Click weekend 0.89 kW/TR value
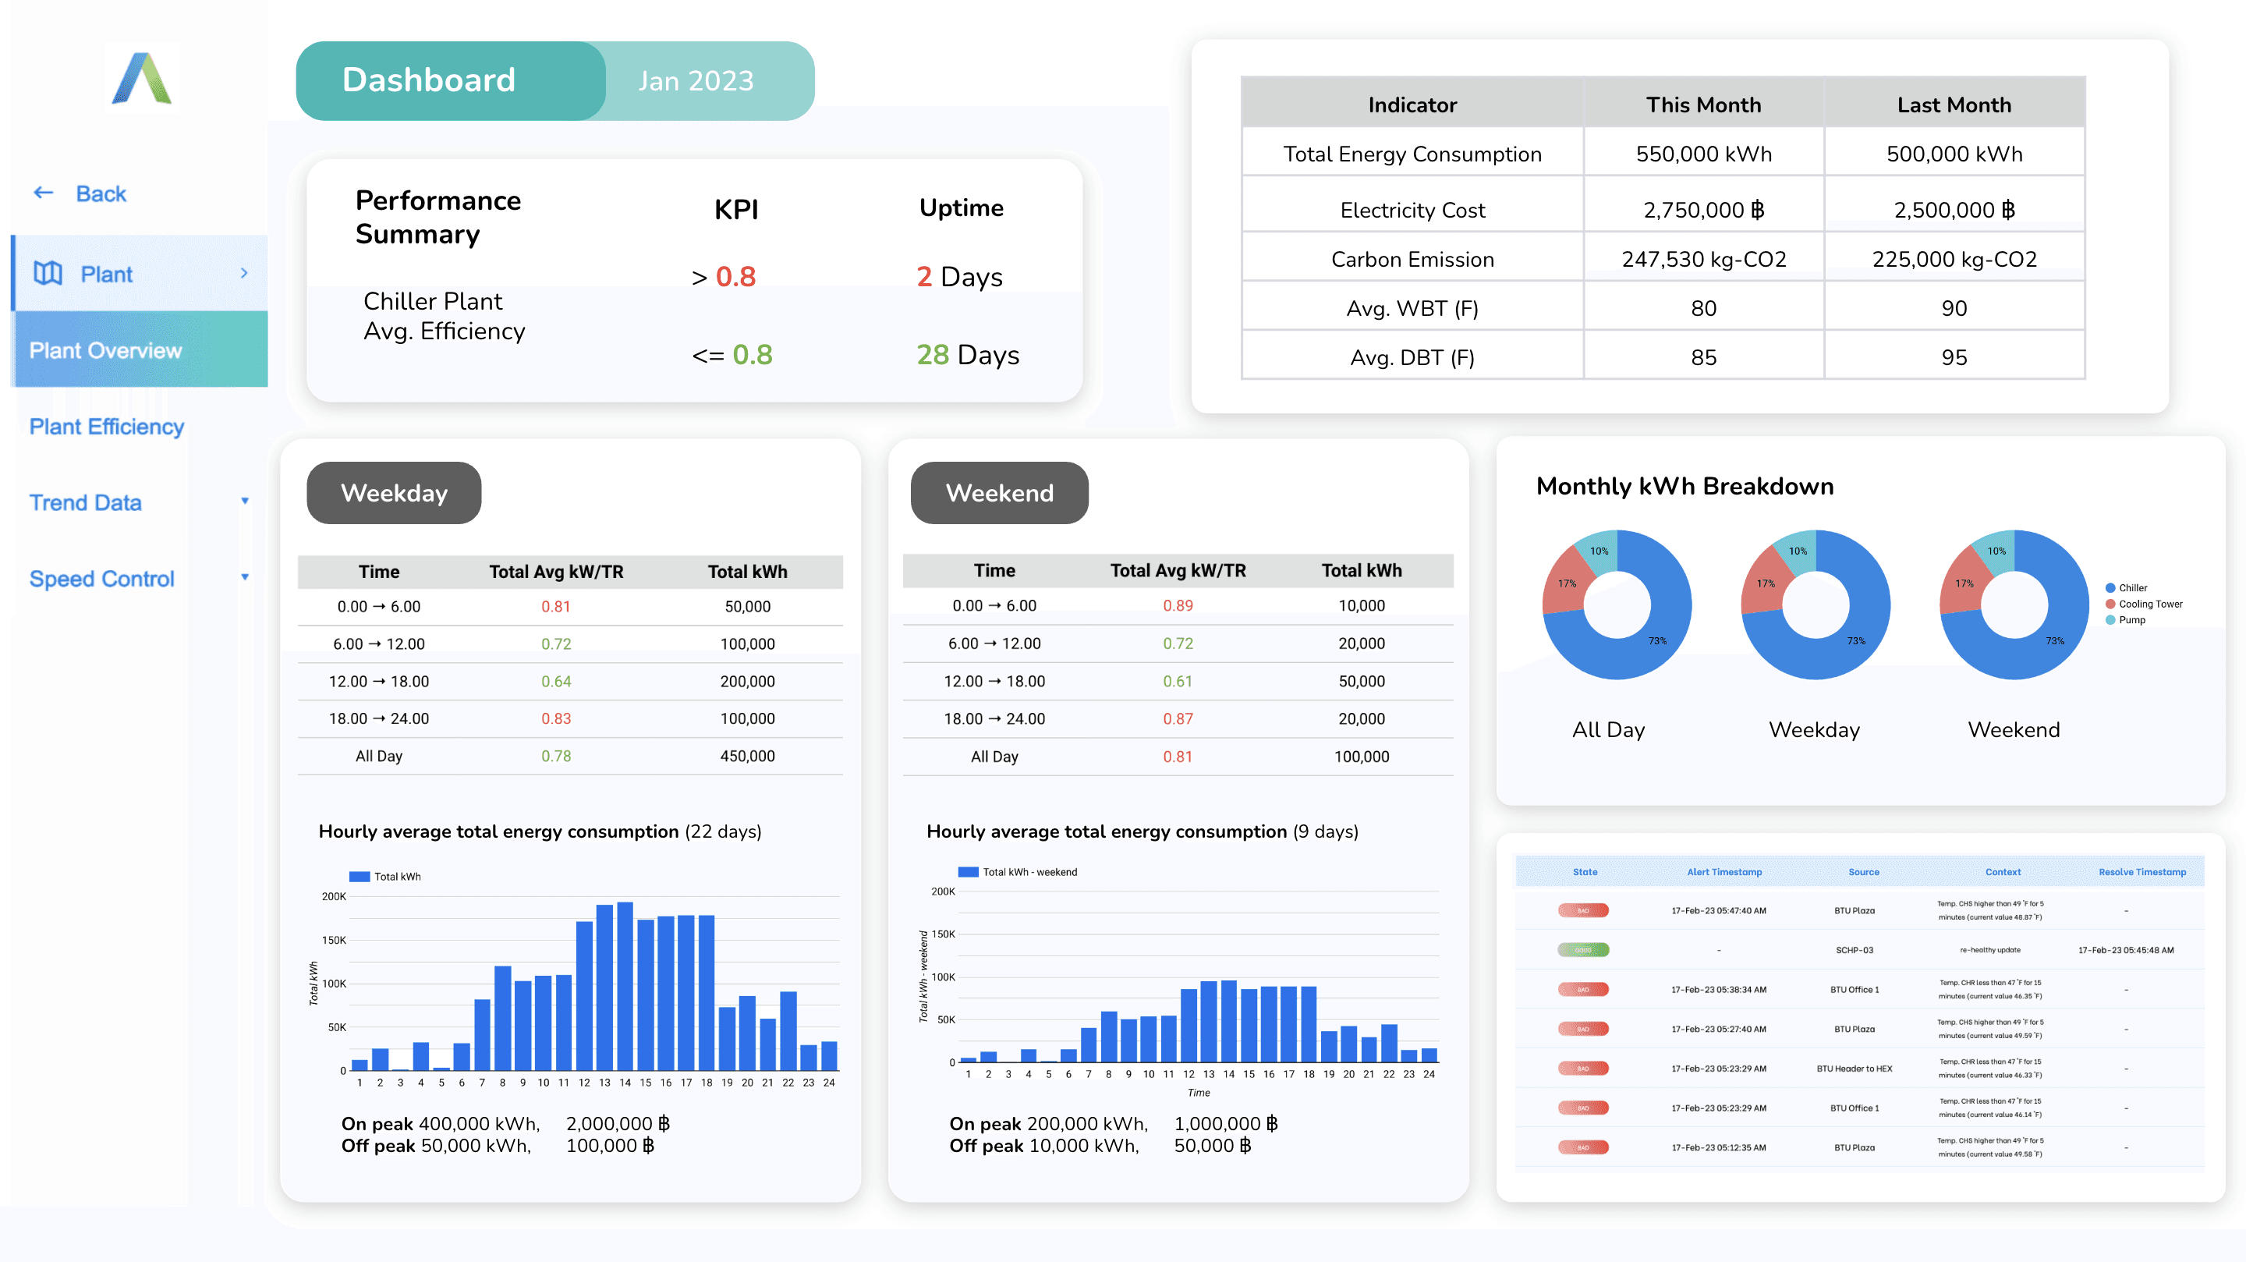This screenshot has height=1262, width=2246. (x=1177, y=606)
